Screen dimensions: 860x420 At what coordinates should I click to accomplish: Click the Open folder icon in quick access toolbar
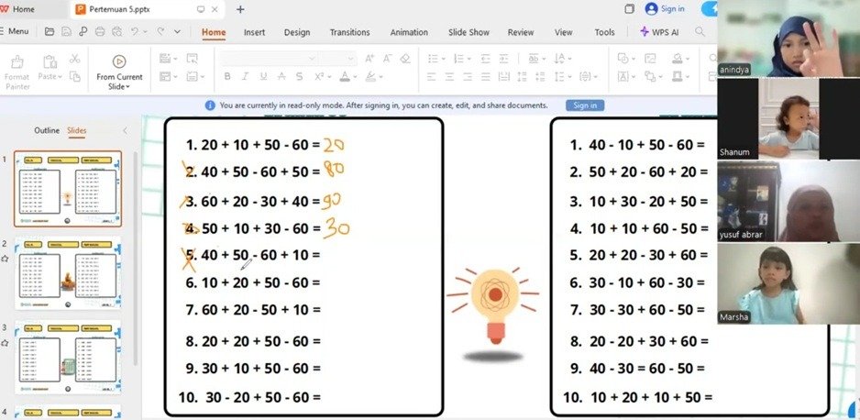(x=50, y=31)
